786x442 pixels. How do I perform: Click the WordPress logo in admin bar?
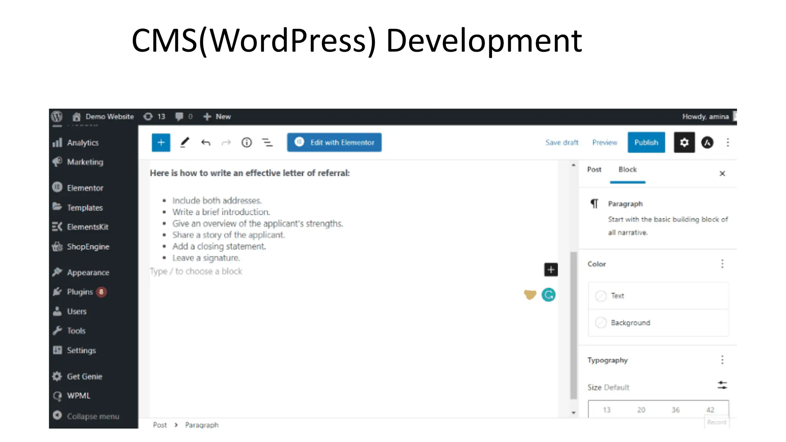click(57, 116)
